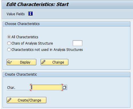Click the Edit Characteristics: Start title
Image resolution: width=133 pixels, height=109 pixels.
coord(37,4)
